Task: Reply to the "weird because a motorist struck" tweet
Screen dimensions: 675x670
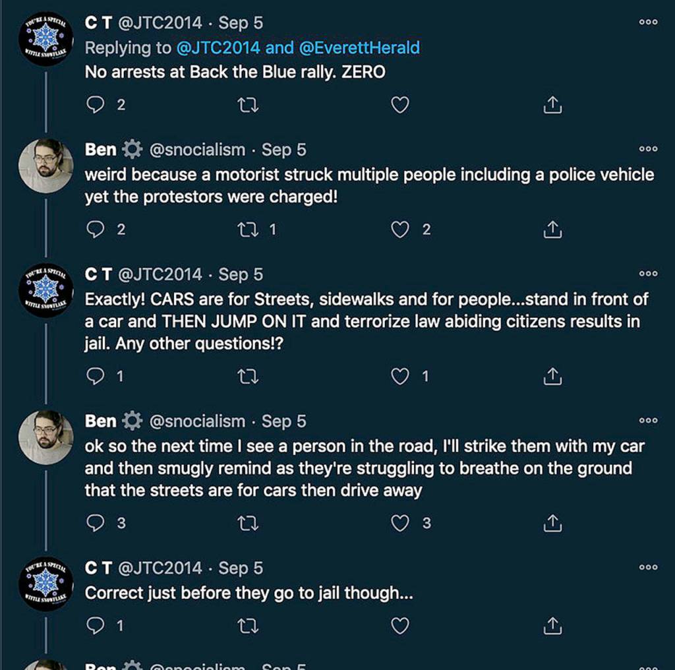Action: click(x=96, y=229)
